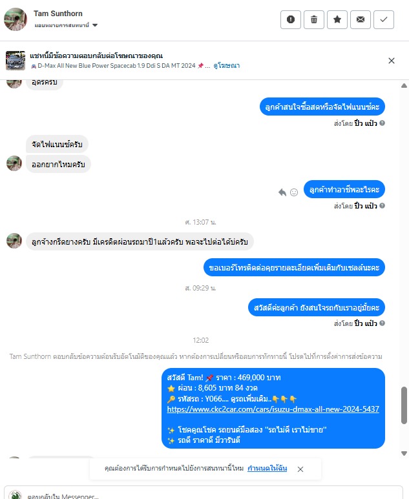The width and height of the screenshot is (409, 499).
Task: Click the spam exclamation icon button
Action: click(x=291, y=20)
